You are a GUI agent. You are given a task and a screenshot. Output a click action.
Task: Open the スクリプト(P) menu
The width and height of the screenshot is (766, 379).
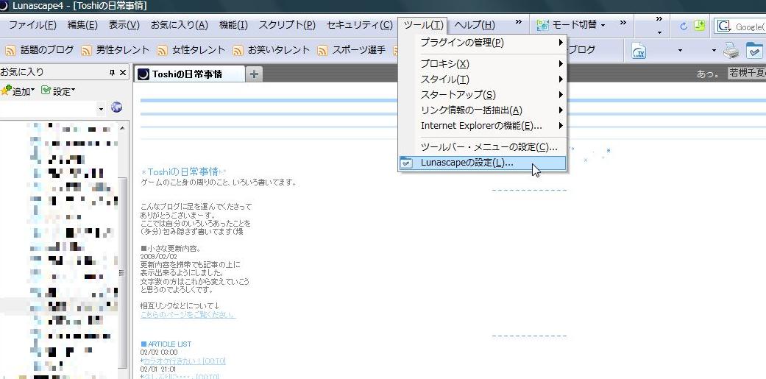pos(287,25)
